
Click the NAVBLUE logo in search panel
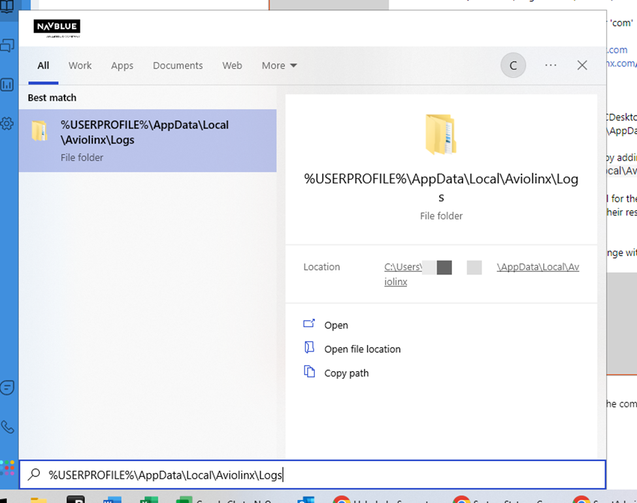pos(57,28)
